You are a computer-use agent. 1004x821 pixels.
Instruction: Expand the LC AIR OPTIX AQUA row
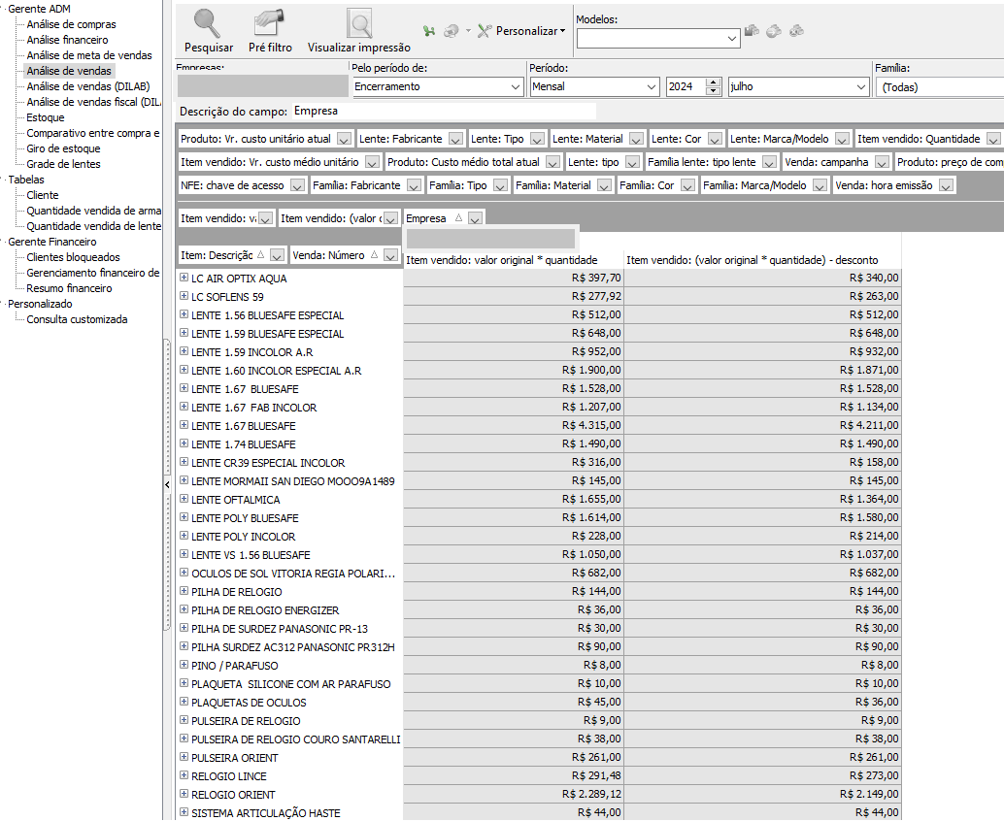point(184,278)
